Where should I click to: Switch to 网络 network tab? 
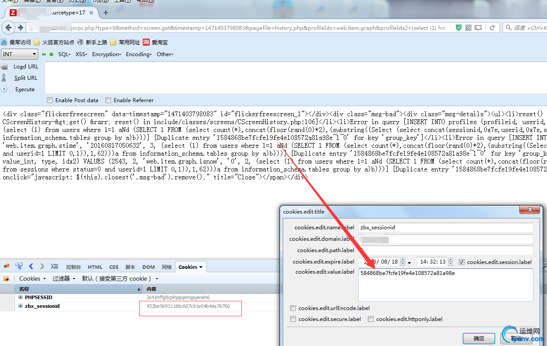coord(167,267)
